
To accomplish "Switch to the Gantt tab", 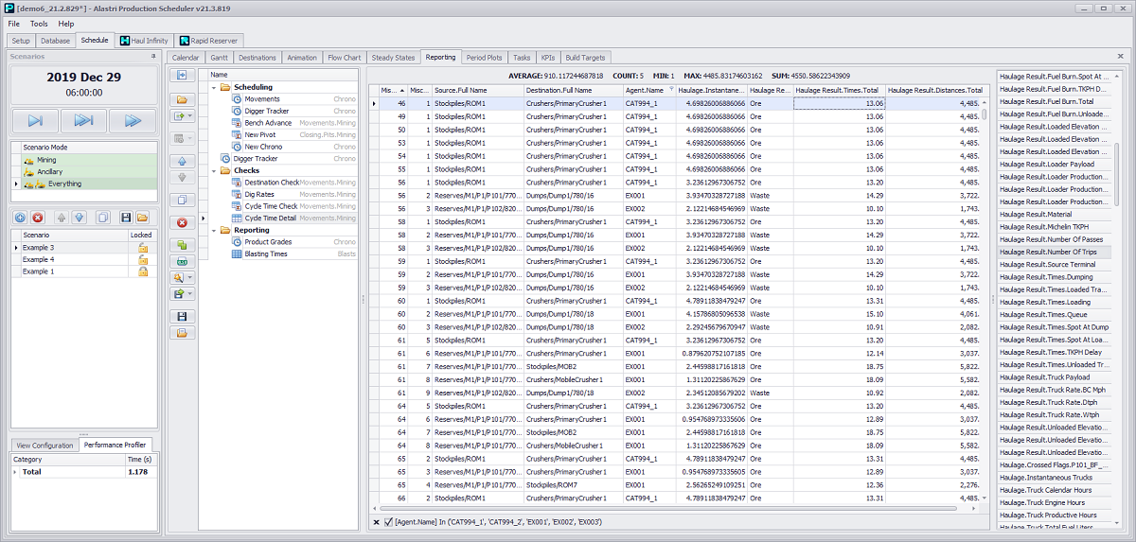I will pos(219,58).
